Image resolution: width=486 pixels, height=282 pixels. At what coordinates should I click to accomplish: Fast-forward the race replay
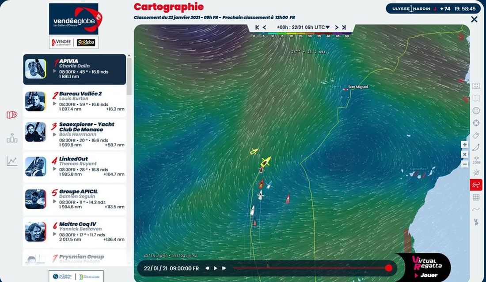click(224, 268)
